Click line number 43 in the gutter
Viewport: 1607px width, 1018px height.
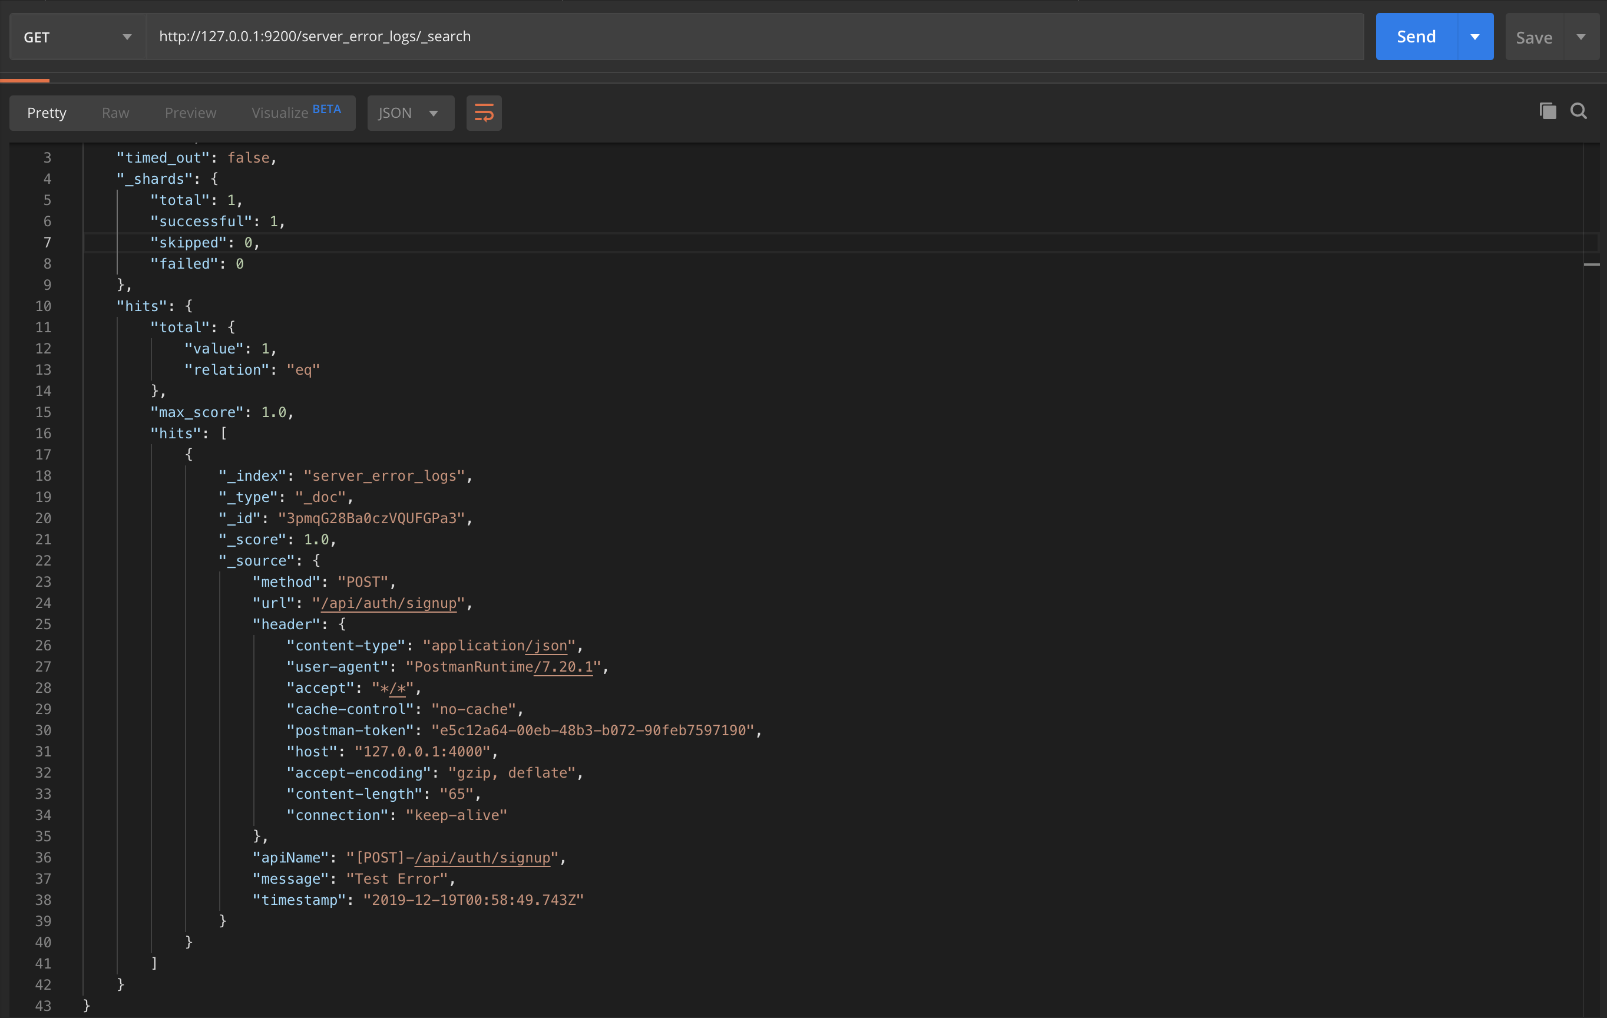pos(43,1006)
